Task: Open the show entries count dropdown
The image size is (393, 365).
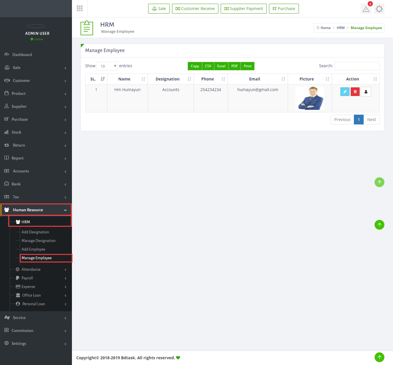Action: pyautogui.click(x=107, y=66)
